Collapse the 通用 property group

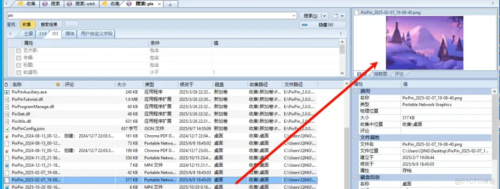356,91
